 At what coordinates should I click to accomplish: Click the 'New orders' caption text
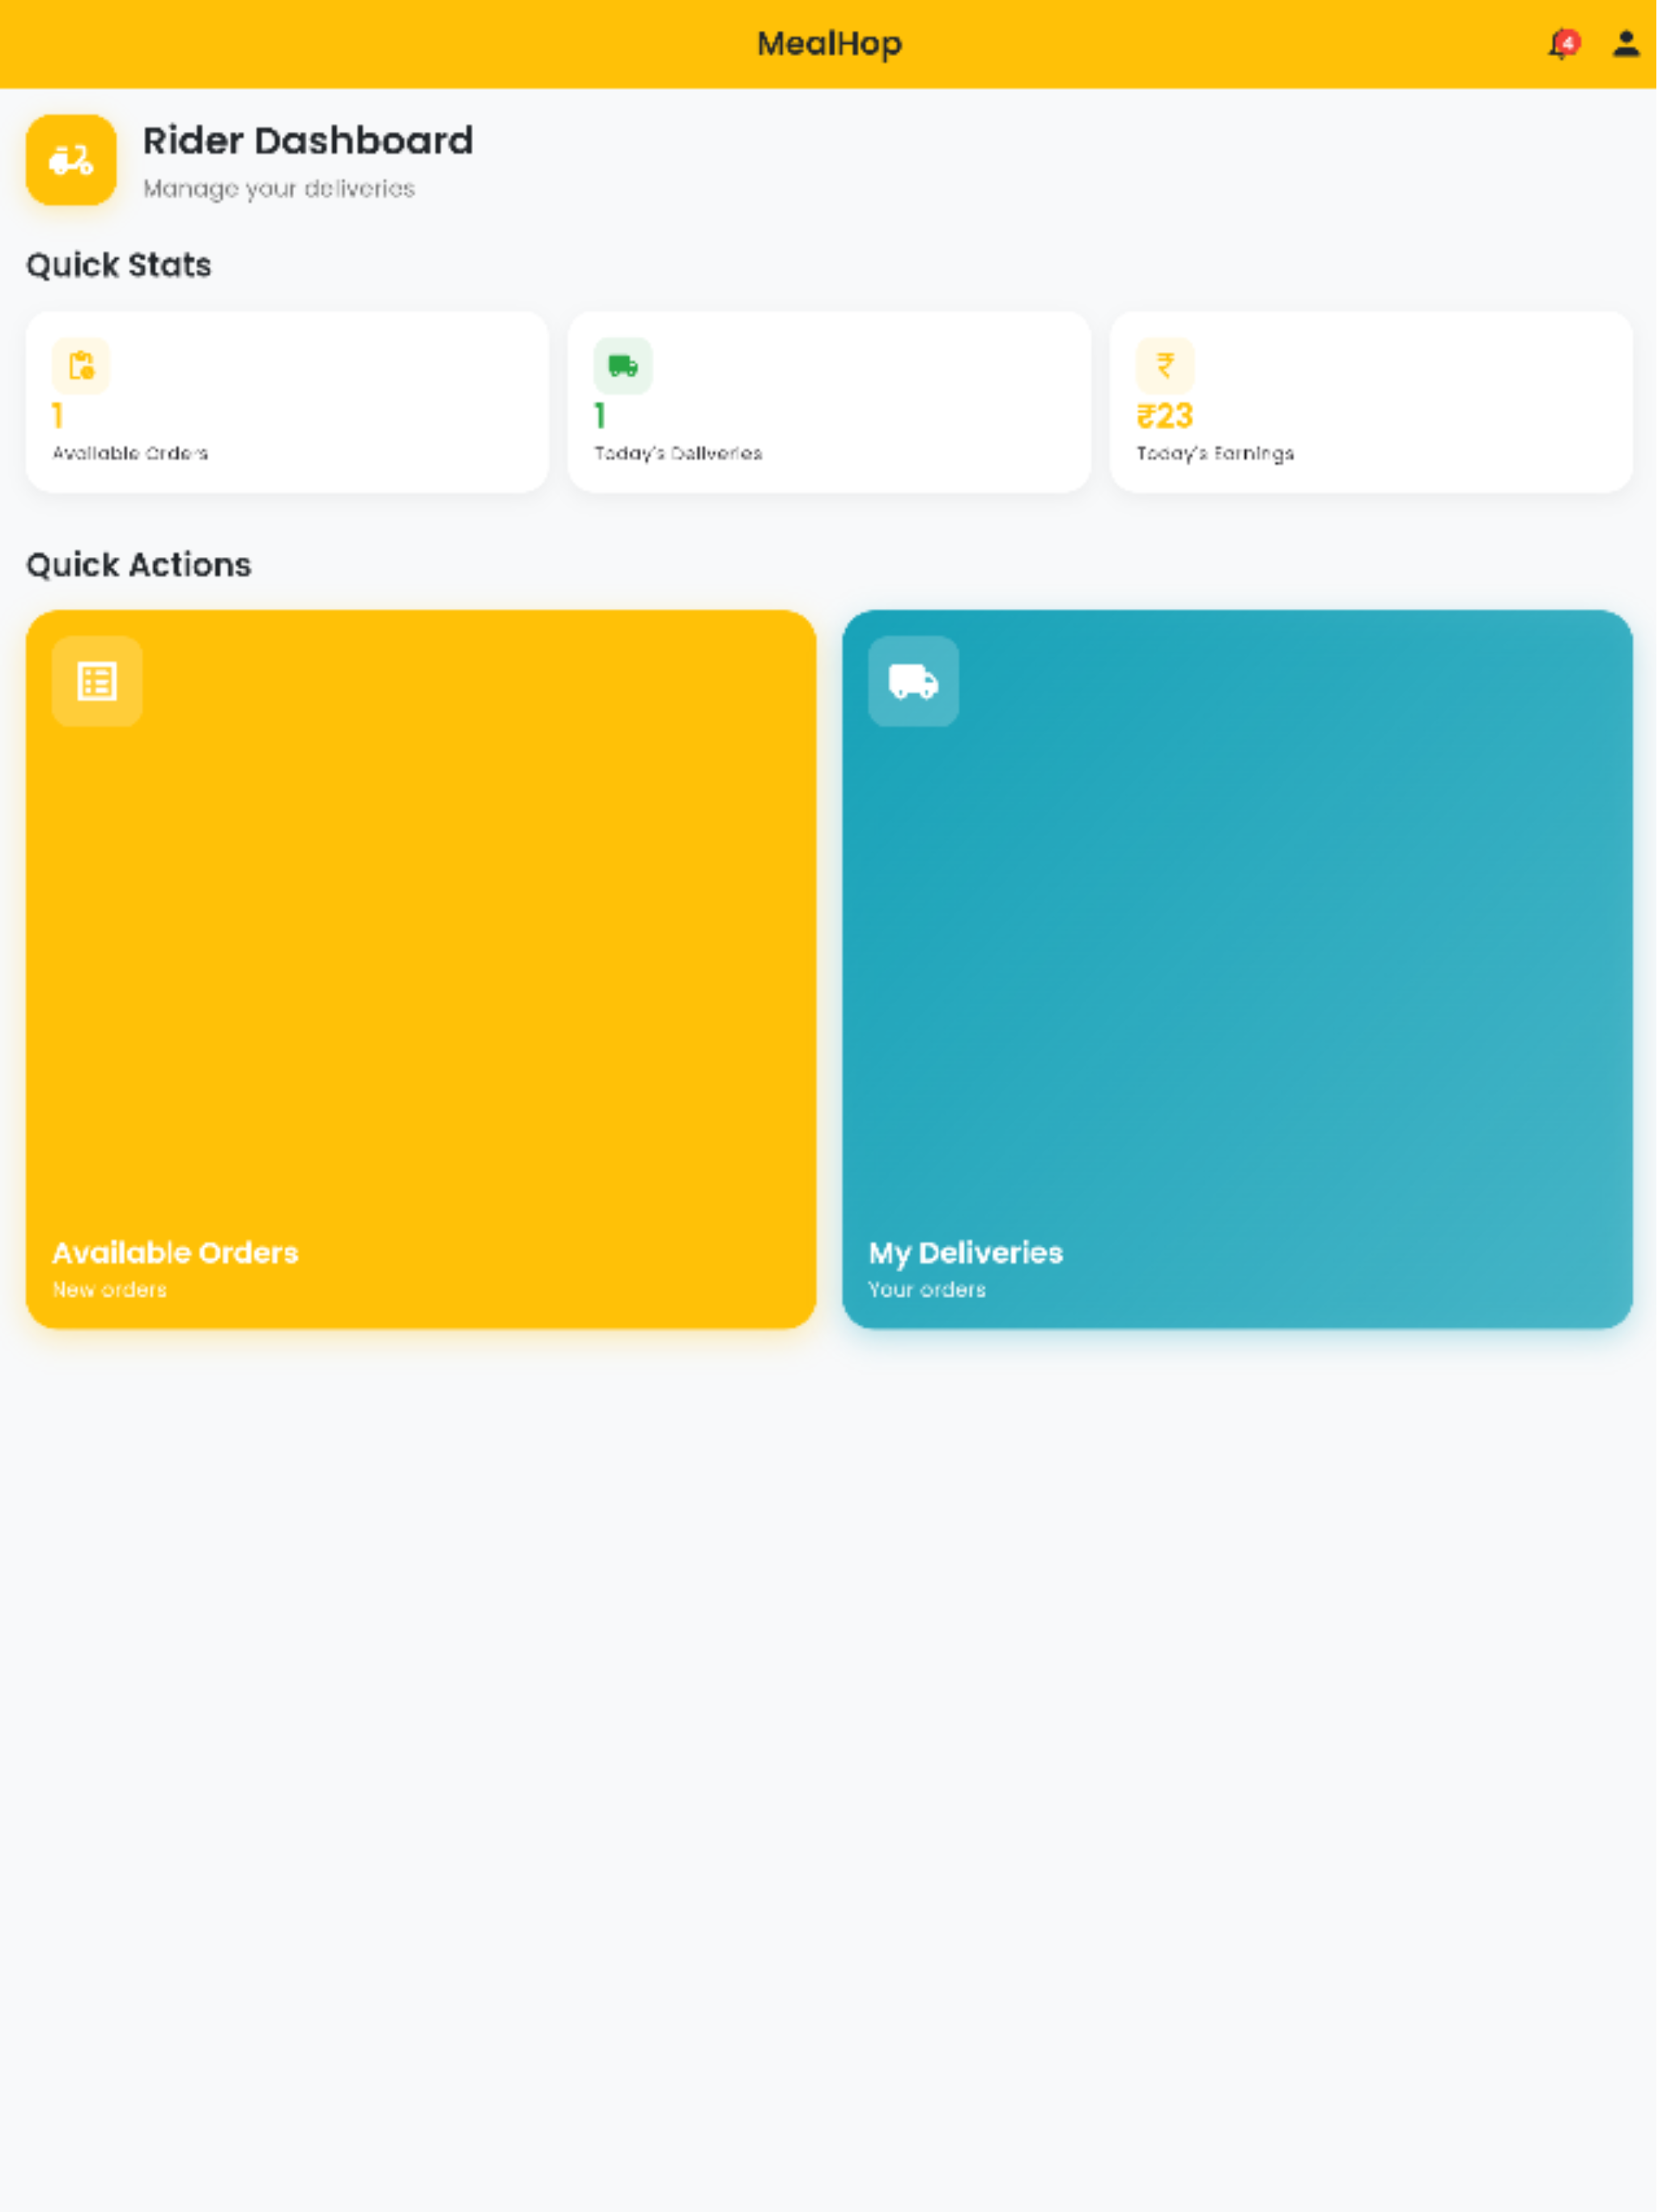click(x=110, y=1290)
